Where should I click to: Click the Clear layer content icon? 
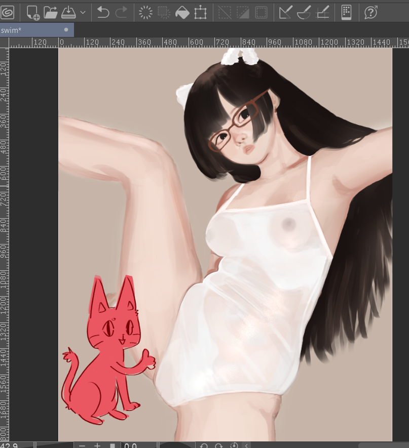(145, 12)
